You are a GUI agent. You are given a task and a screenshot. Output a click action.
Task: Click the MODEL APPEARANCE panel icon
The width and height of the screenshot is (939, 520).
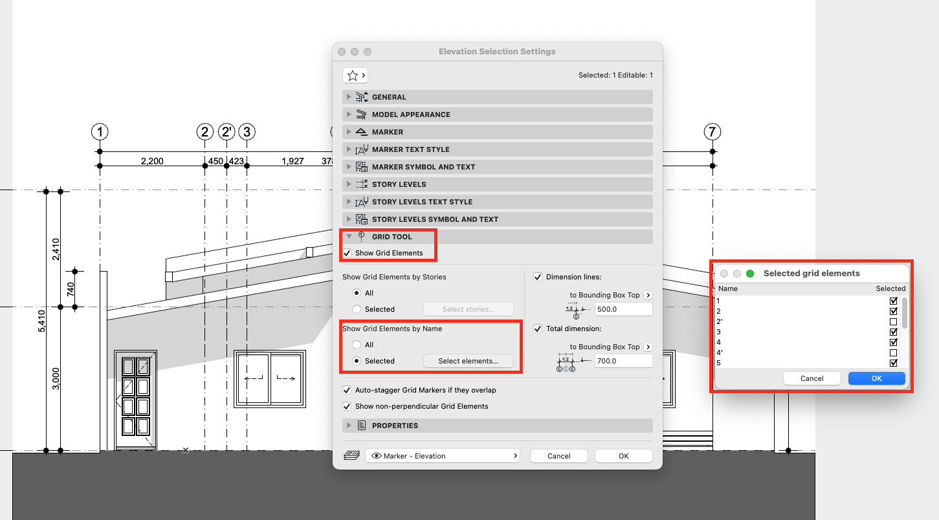coord(362,114)
